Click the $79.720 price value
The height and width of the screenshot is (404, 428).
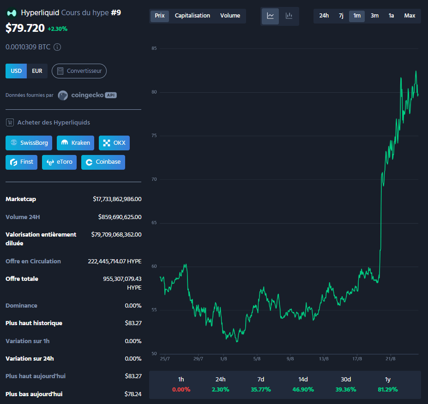click(25, 28)
